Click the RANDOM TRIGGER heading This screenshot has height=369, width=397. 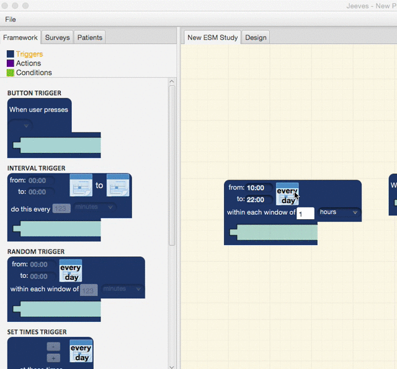36,252
